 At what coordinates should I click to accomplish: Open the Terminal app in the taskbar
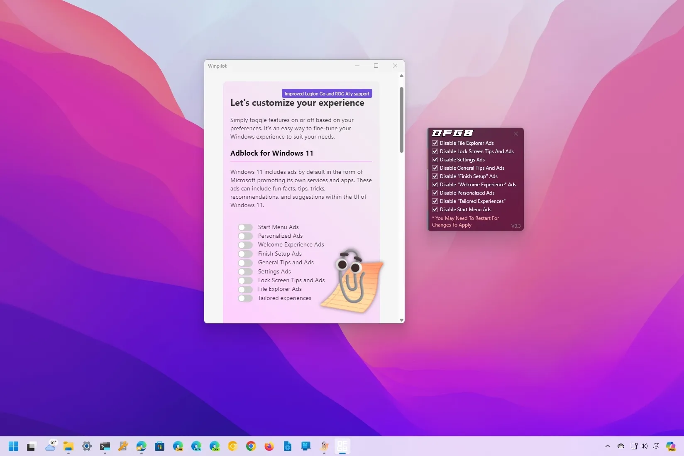pyautogui.click(x=105, y=446)
